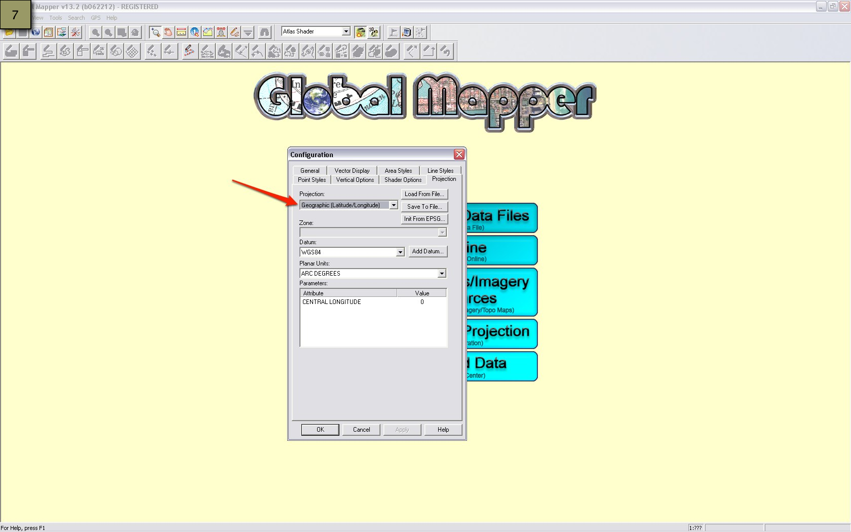Click the grid pattern digitizer icon
This screenshot has width=851, height=532.
[x=132, y=51]
